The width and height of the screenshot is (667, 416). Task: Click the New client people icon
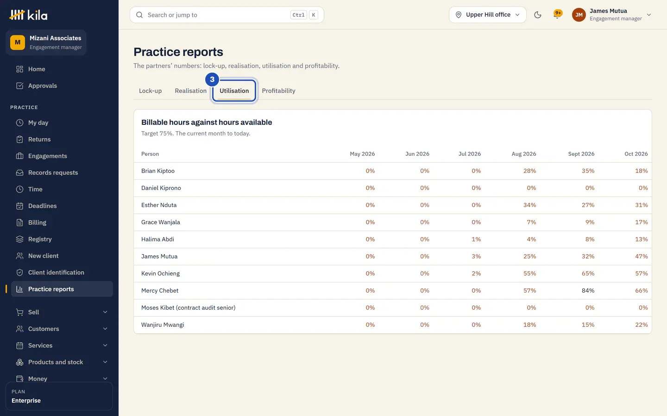[x=19, y=256]
